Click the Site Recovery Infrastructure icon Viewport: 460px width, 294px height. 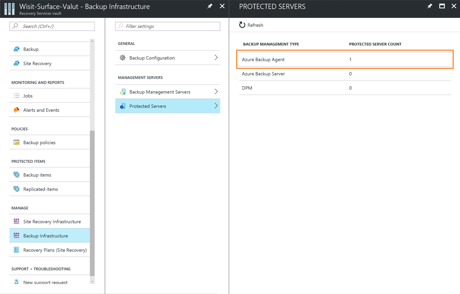[x=16, y=221]
